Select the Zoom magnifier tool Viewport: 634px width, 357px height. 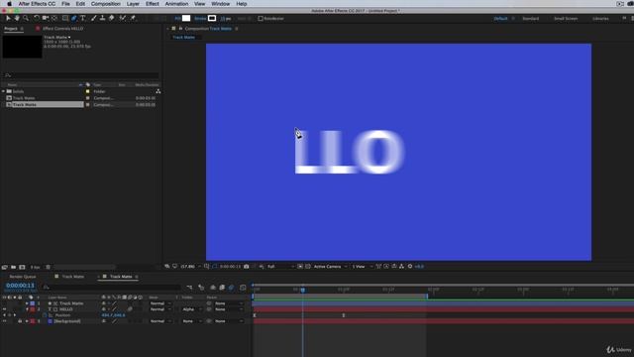(x=26, y=18)
